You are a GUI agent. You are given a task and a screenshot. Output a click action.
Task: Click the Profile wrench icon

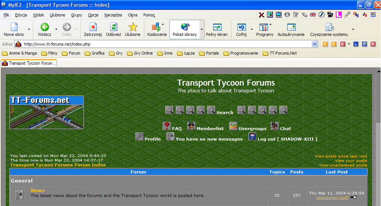tap(139, 136)
